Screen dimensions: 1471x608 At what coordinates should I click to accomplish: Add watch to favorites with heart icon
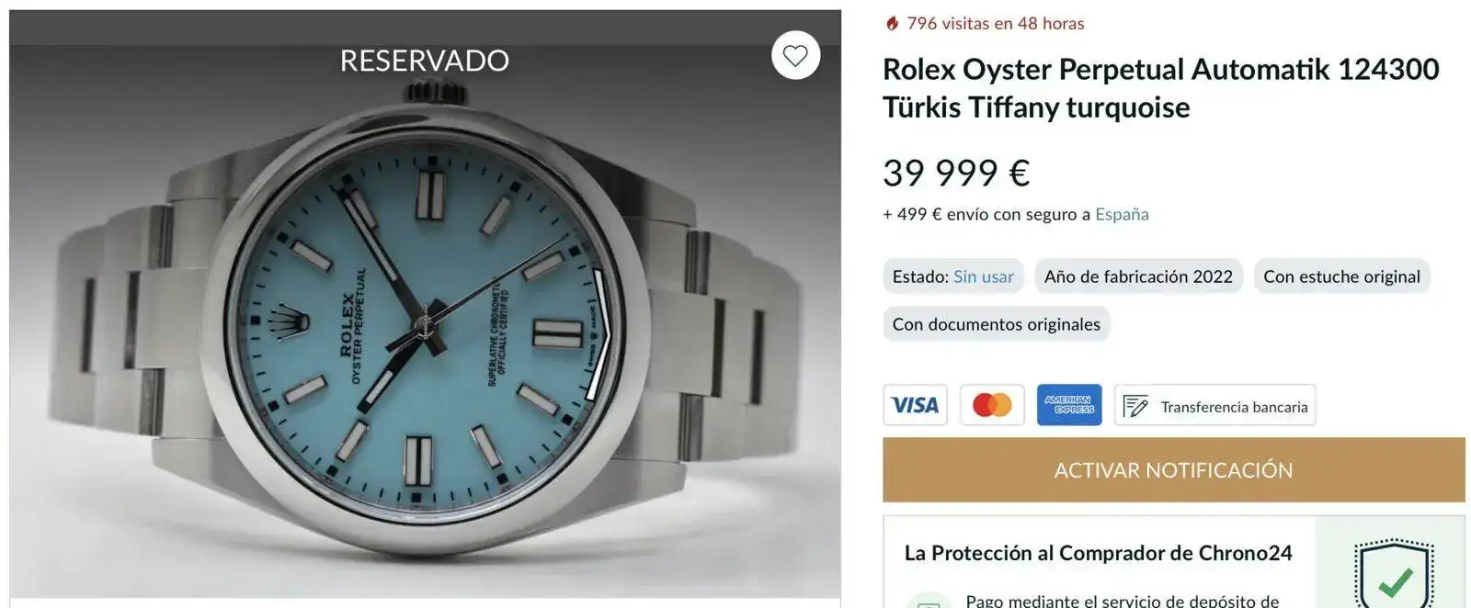tap(795, 56)
